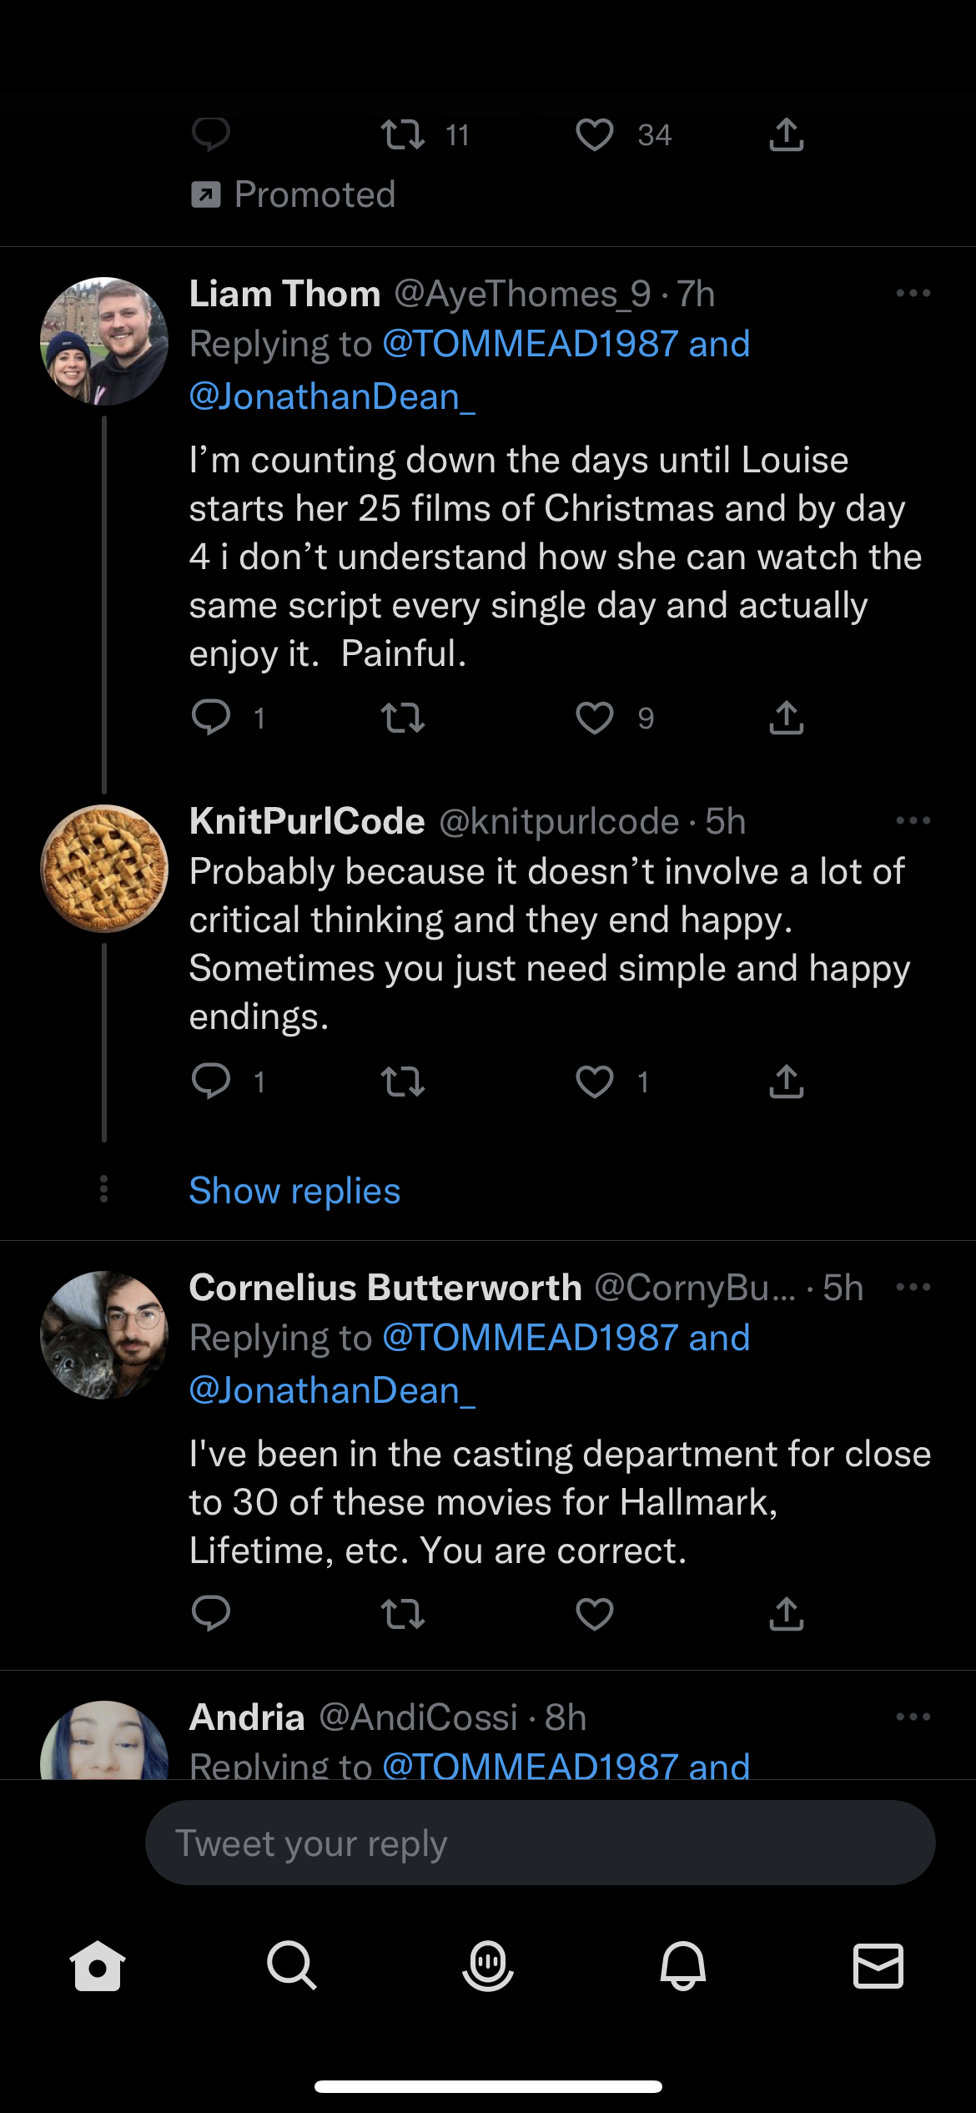Open the Search tab
This screenshot has height=2113, width=976.
[292, 1965]
